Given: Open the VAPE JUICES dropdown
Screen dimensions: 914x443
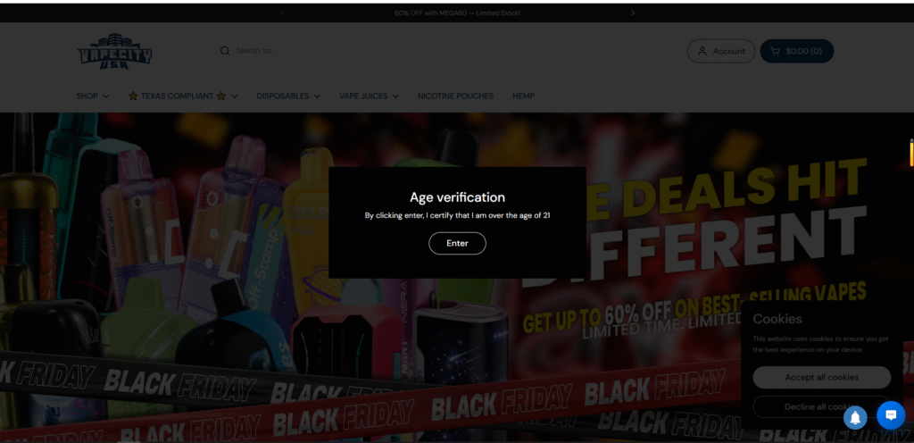Looking at the screenshot, I should (x=369, y=96).
